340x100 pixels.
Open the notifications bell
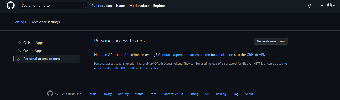click(x=310, y=6)
